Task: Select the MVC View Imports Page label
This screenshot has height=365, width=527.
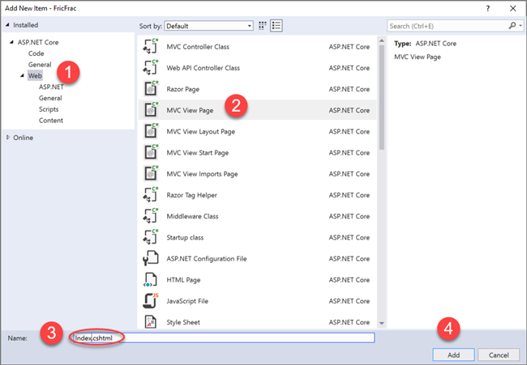Action: click(203, 174)
